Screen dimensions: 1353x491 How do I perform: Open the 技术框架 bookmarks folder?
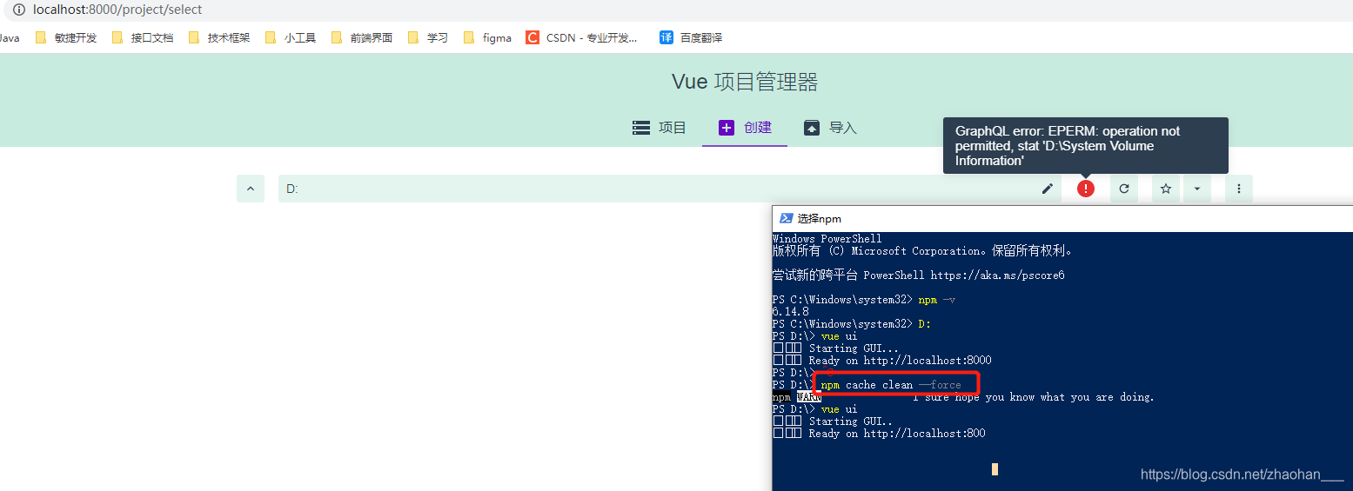pyautogui.click(x=220, y=37)
